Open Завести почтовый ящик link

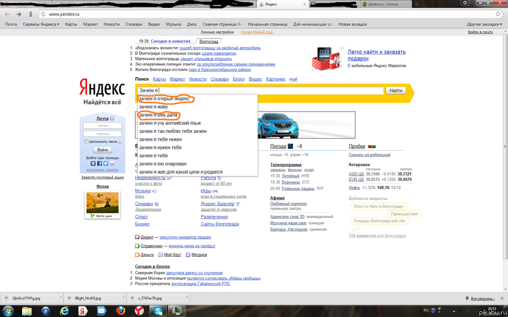point(102,178)
